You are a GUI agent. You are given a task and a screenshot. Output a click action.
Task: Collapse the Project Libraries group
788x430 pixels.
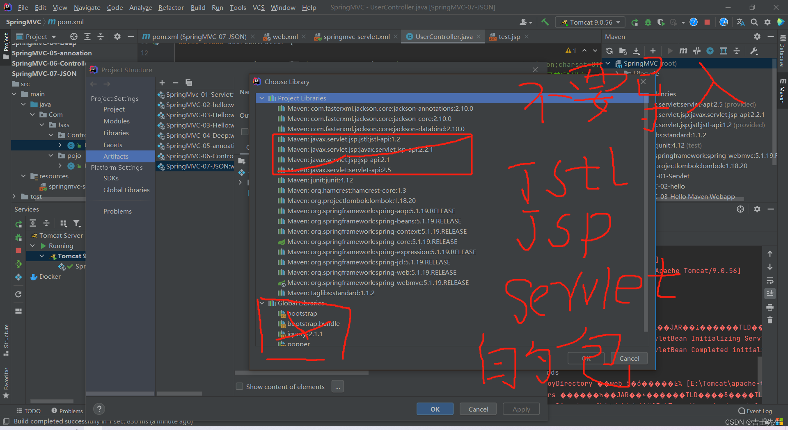tap(262, 98)
